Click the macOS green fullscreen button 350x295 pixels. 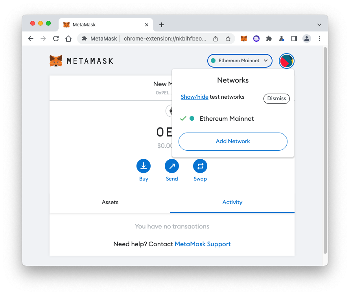(x=48, y=23)
